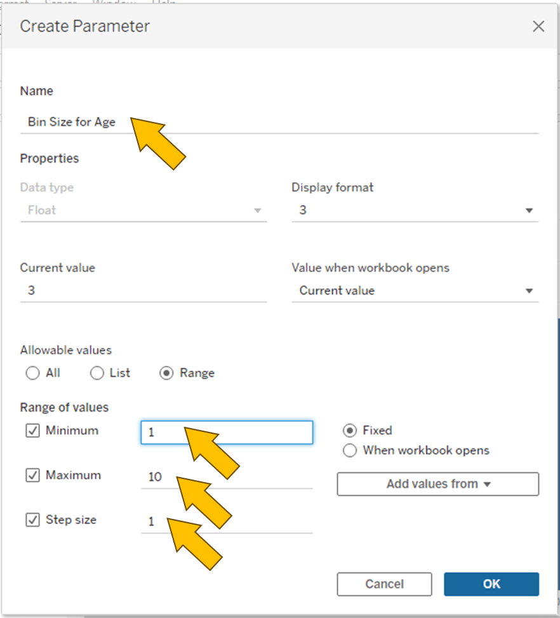Select the Range radio button
Viewport: 560px width, 618px height.
[166, 373]
